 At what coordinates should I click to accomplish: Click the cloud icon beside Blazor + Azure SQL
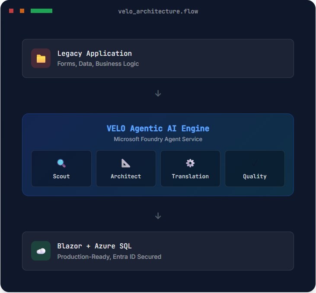point(41,251)
